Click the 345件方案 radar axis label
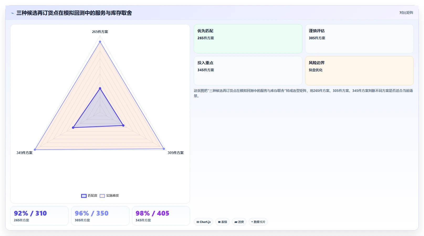 click(x=24, y=153)
